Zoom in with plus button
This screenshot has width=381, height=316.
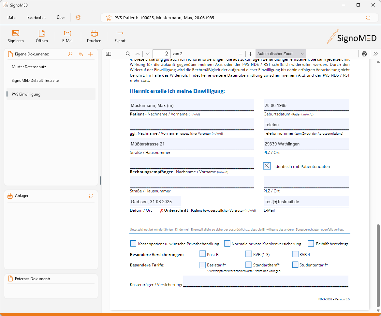[251, 54]
